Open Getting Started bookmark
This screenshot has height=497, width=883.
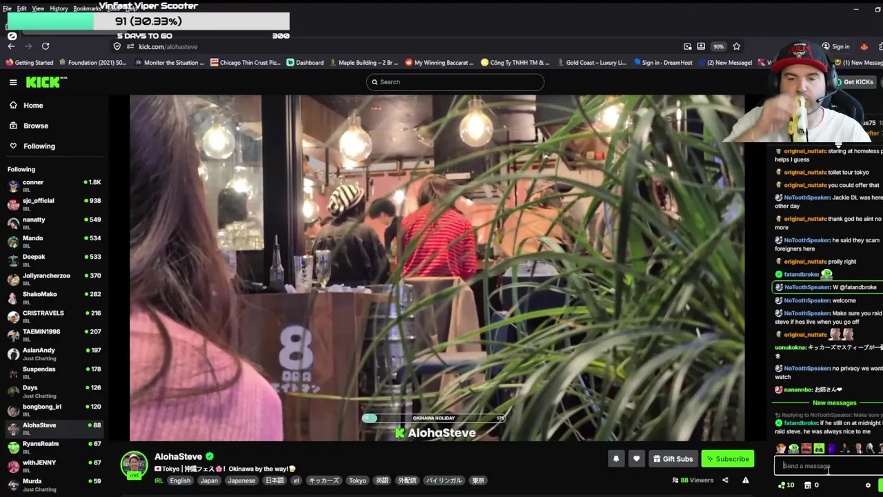pyautogui.click(x=30, y=63)
